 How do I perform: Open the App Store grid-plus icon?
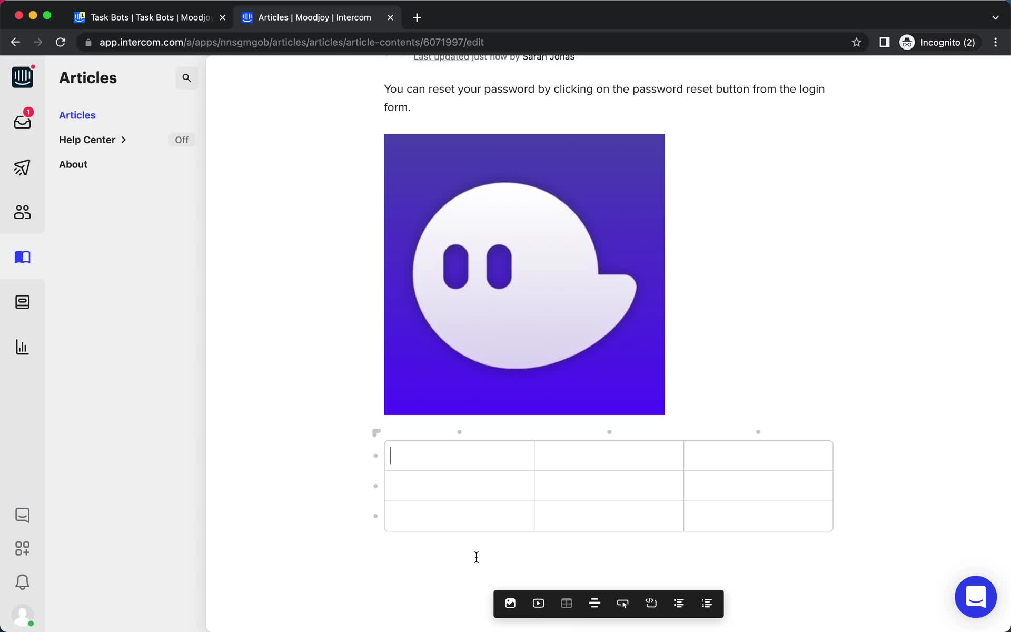(22, 549)
